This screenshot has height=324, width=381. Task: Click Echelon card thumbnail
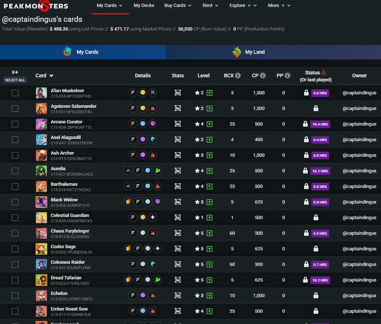pos(41,296)
